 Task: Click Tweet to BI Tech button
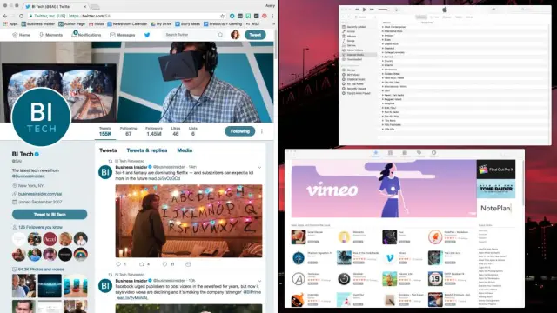tap(50, 215)
